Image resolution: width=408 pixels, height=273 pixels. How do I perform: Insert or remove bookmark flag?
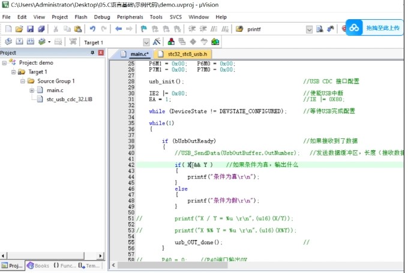143,29
